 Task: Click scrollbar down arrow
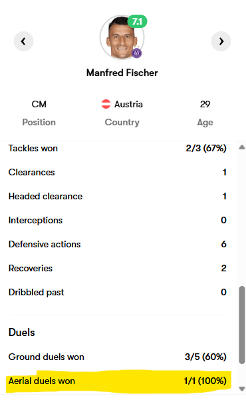tap(242, 389)
